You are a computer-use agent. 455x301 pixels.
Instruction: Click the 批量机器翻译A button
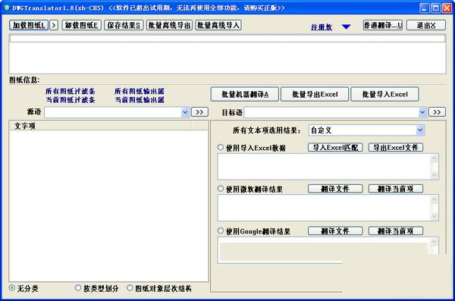245,94
